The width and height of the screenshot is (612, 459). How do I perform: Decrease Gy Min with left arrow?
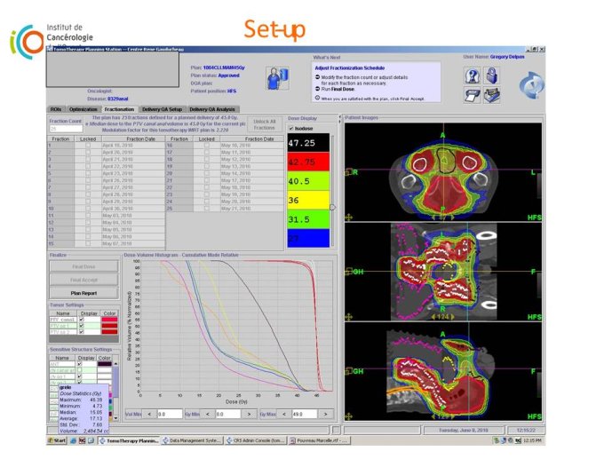[208, 414]
